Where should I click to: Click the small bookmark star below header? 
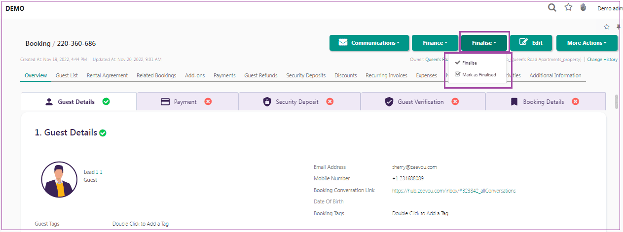[x=607, y=27]
